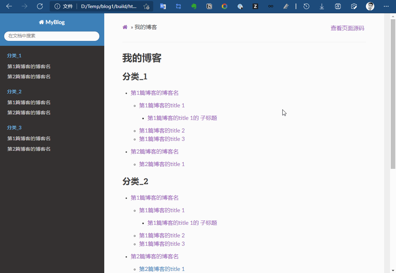Open 第2篇博客的博客名 under sidebar 分类_1
The image size is (396, 273).
coord(29,77)
